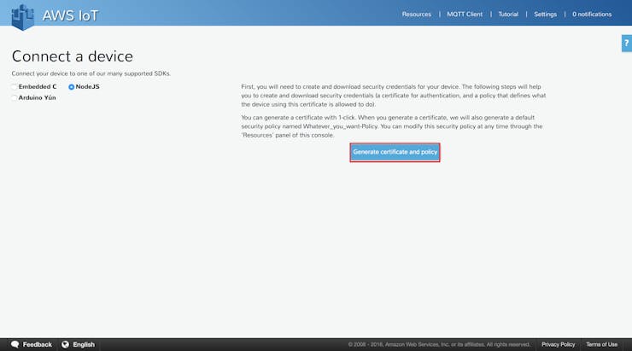
Task: Click the Feedback link in footer
Action: [37, 344]
